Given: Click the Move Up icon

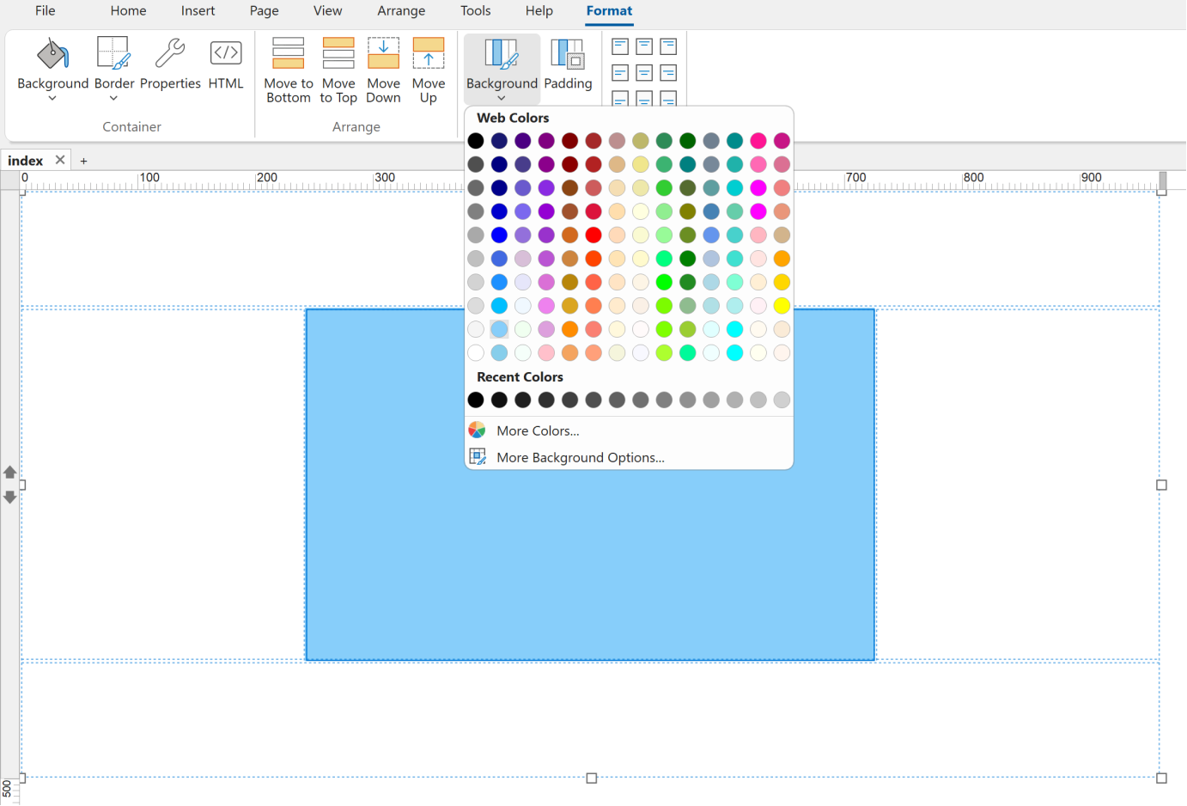Looking at the screenshot, I should point(428,54).
